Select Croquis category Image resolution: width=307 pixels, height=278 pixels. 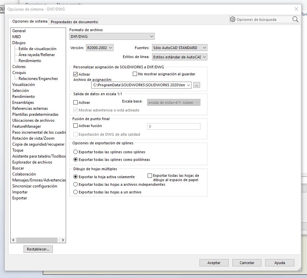coord(19,73)
